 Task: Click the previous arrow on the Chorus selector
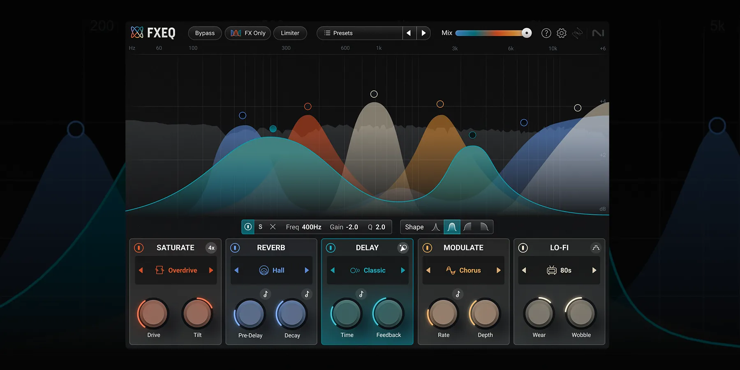point(428,270)
